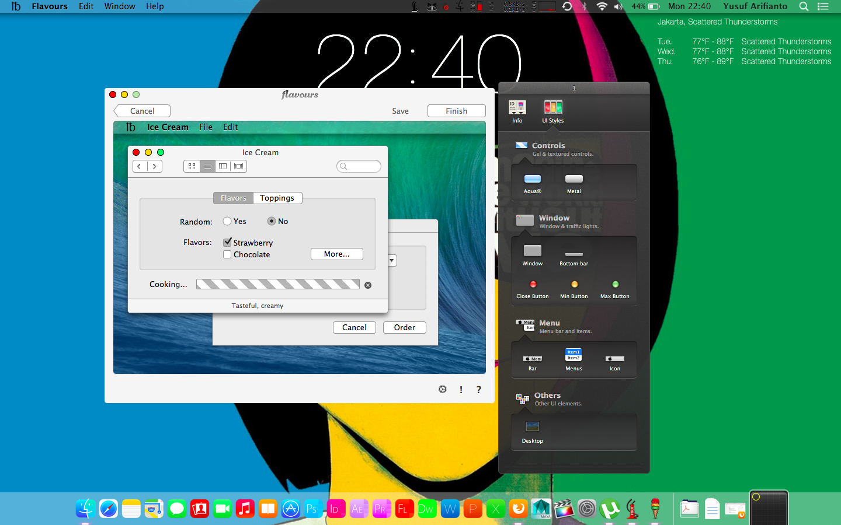This screenshot has width=841, height=525.
Task: Click the Controls section header
Action: coord(548,146)
